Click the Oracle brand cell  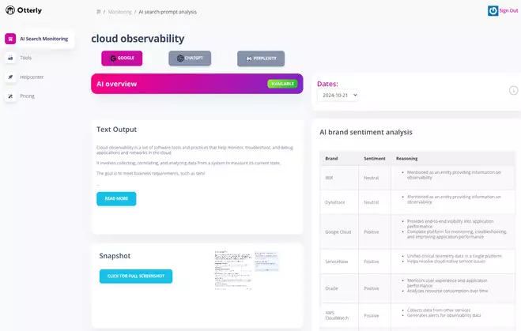pos(339,288)
